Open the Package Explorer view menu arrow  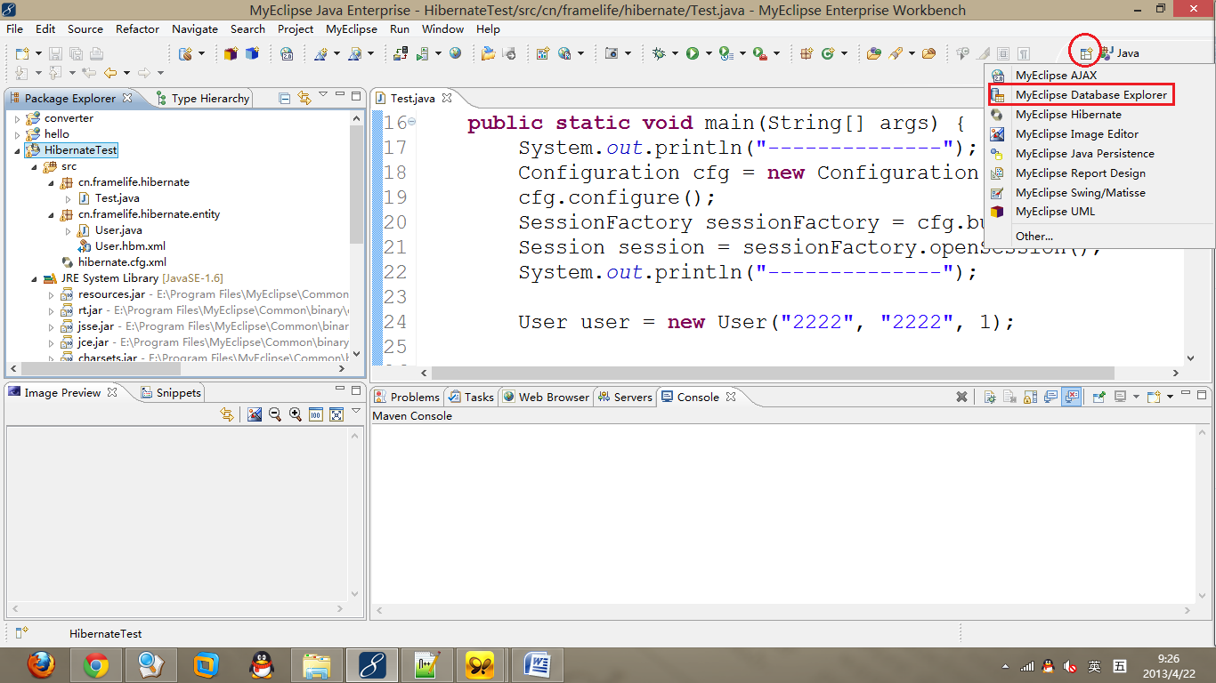323,94
